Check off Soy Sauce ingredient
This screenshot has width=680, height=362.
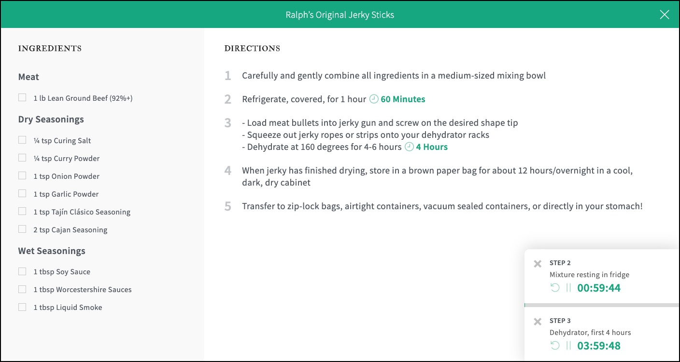click(22, 271)
